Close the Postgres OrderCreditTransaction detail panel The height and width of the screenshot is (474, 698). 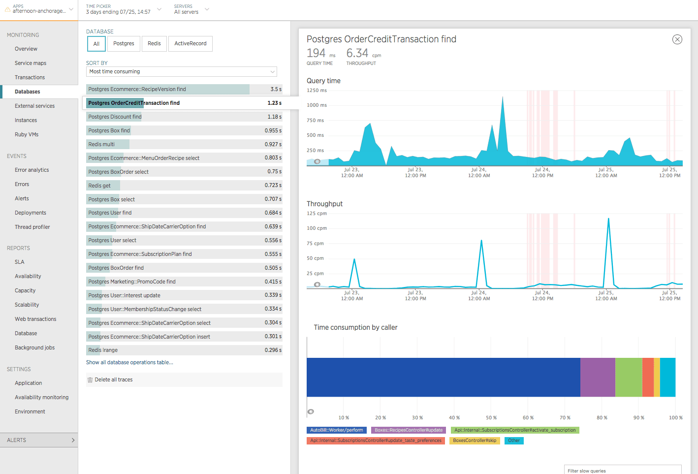pyautogui.click(x=677, y=39)
